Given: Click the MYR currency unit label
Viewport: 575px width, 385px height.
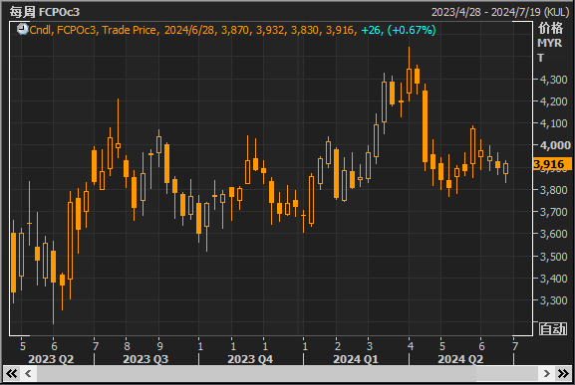Looking at the screenshot, I should click(549, 43).
